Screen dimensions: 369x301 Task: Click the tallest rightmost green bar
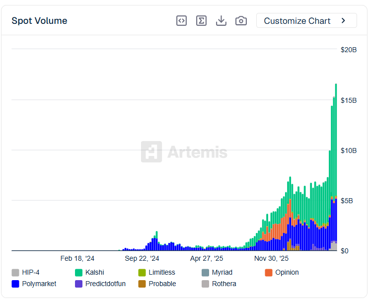pyautogui.click(x=336, y=140)
